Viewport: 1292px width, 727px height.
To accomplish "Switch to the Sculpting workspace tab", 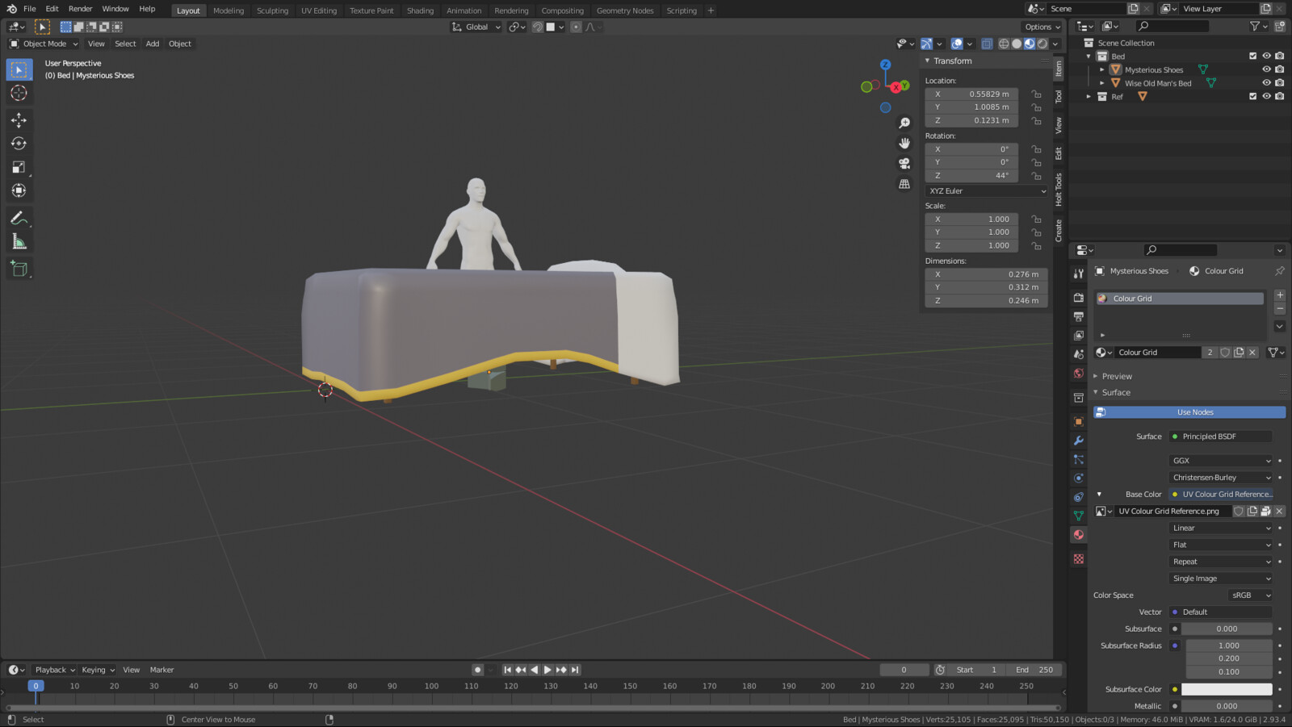I will (272, 10).
